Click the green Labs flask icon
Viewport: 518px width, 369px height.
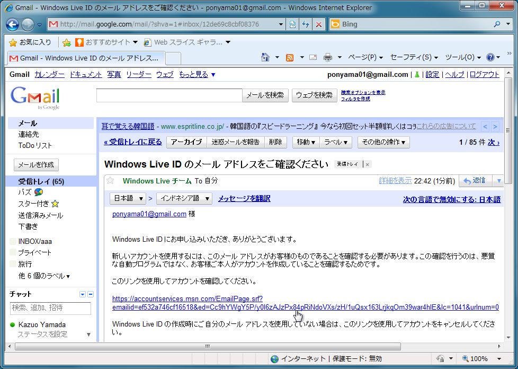(417, 75)
